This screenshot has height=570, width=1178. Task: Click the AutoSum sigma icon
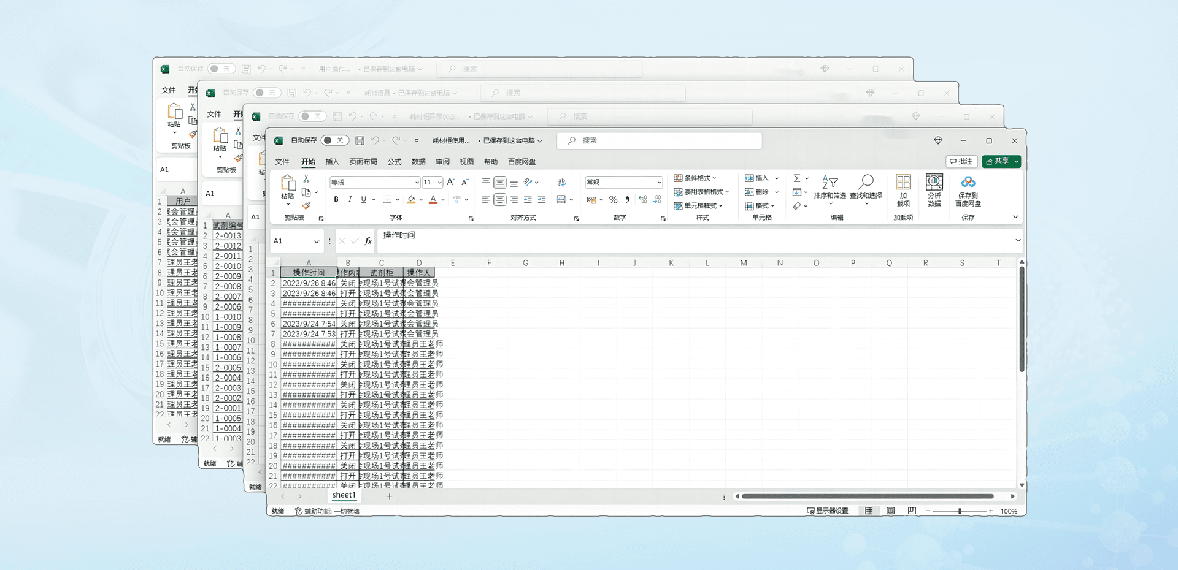pyautogui.click(x=797, y=178)
